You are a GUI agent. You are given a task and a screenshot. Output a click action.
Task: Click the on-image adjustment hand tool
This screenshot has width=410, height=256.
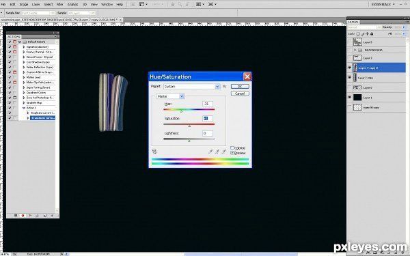click(x=154, y=152)
